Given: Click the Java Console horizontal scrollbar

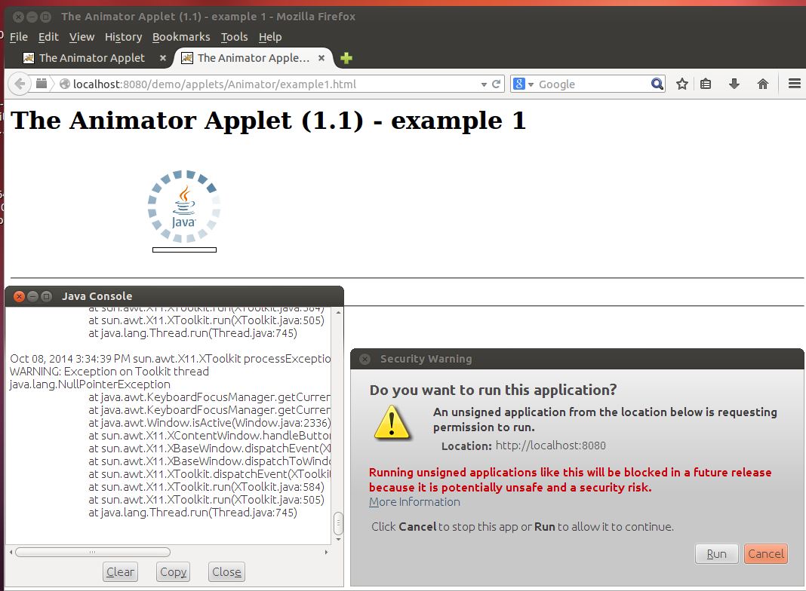Looking at the screenshot, I should 92,553.
